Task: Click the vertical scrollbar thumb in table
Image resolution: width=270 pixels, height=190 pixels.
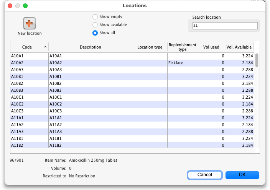Action: click(x=257, y=60)
